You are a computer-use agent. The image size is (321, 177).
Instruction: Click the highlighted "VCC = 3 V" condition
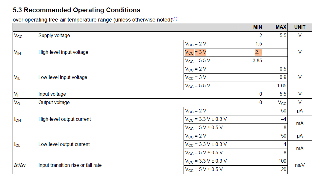click(x=196, y=52)
